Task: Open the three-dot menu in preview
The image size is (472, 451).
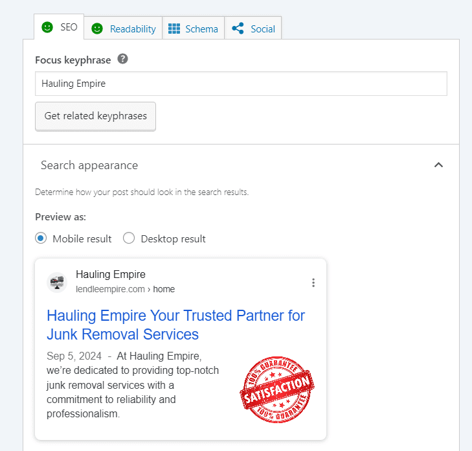Action: 313,283
